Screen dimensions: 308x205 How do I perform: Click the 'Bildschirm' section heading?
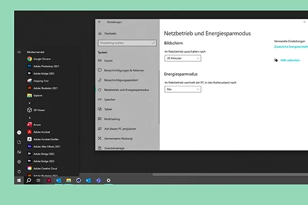point(173,43)
